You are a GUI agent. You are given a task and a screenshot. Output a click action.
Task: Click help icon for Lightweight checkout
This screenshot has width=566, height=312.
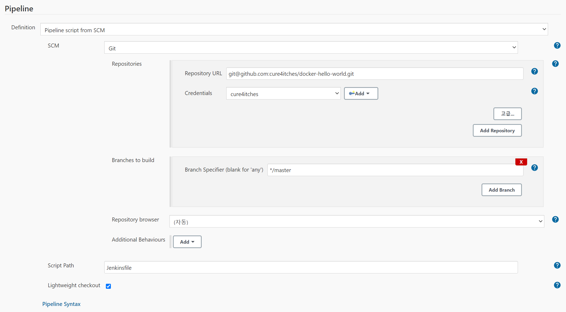click(x=557, y=285)
